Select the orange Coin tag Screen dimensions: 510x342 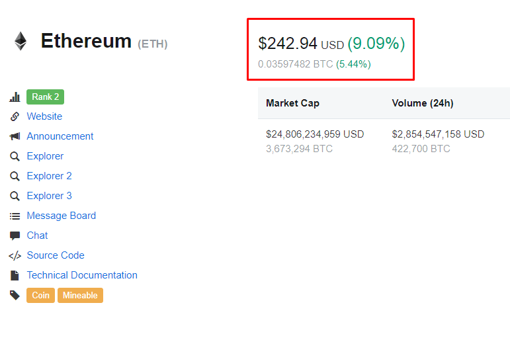pos(40,296)
